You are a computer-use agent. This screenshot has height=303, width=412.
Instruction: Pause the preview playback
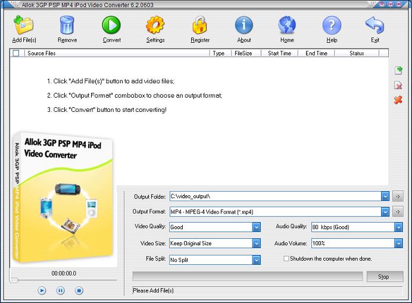(61, 290)
